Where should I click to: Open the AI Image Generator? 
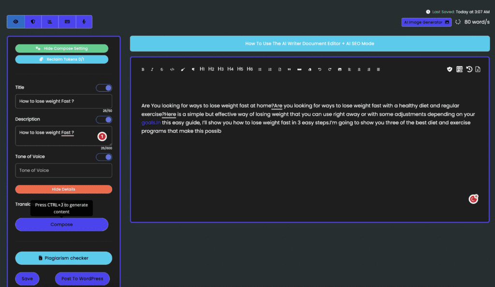(427, 22)
